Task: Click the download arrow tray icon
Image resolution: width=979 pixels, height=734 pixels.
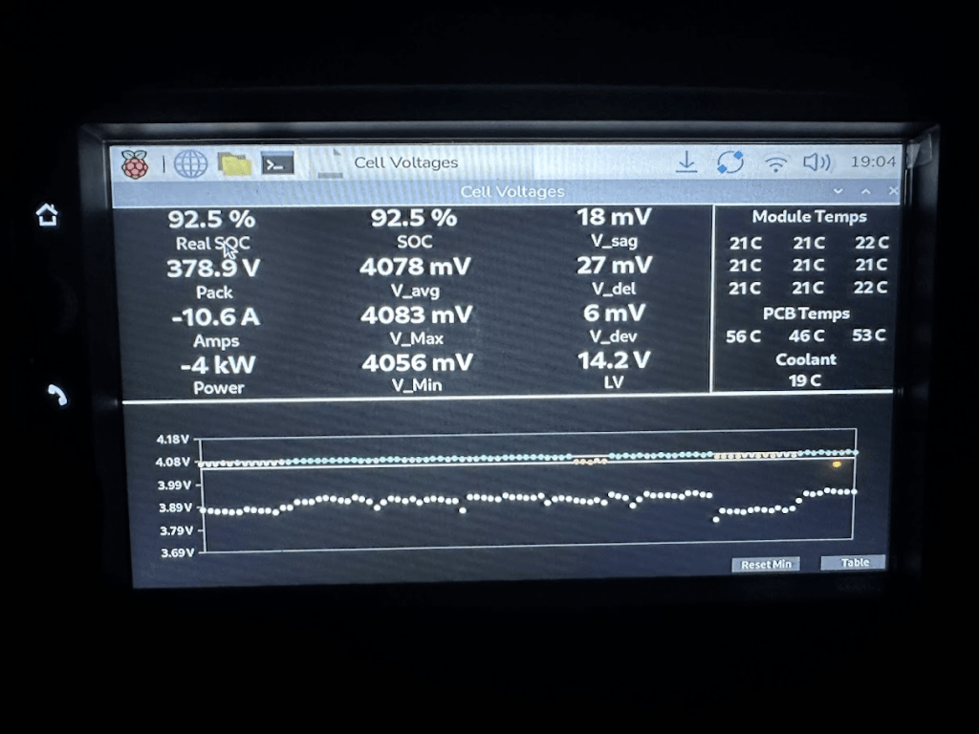Action: click(x=686, y=162)
